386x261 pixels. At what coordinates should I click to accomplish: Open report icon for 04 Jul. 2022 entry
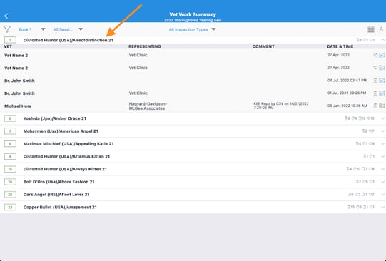382,81
